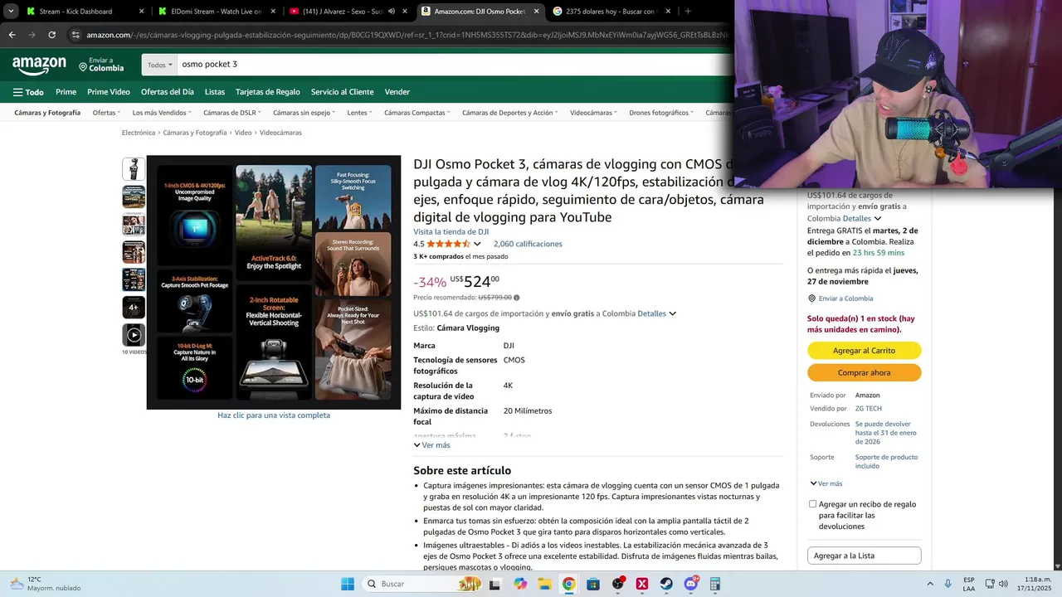Screen dimensions: 1062x597
Task: Open the site information icon in address bar
Action: click(76, 35)
